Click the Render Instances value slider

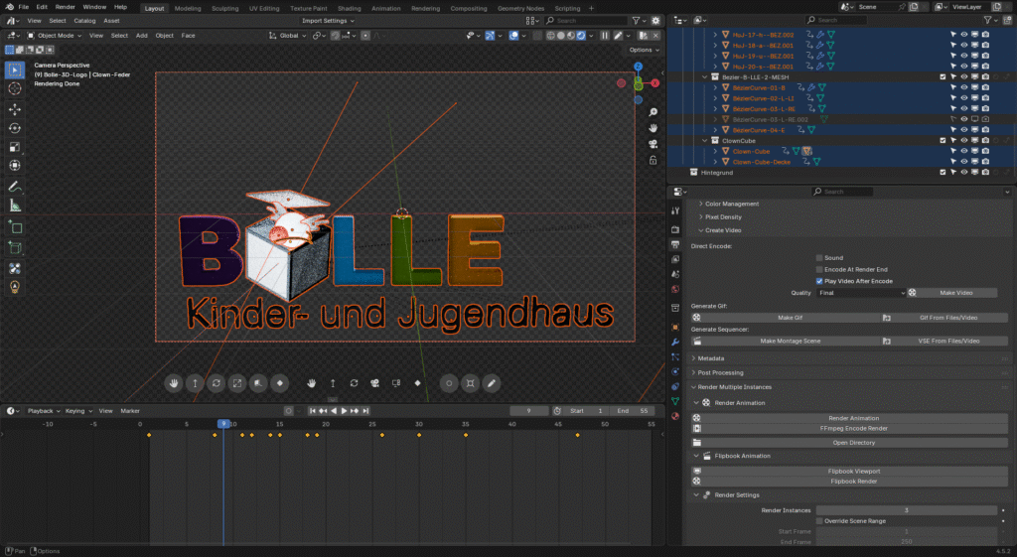906,511
